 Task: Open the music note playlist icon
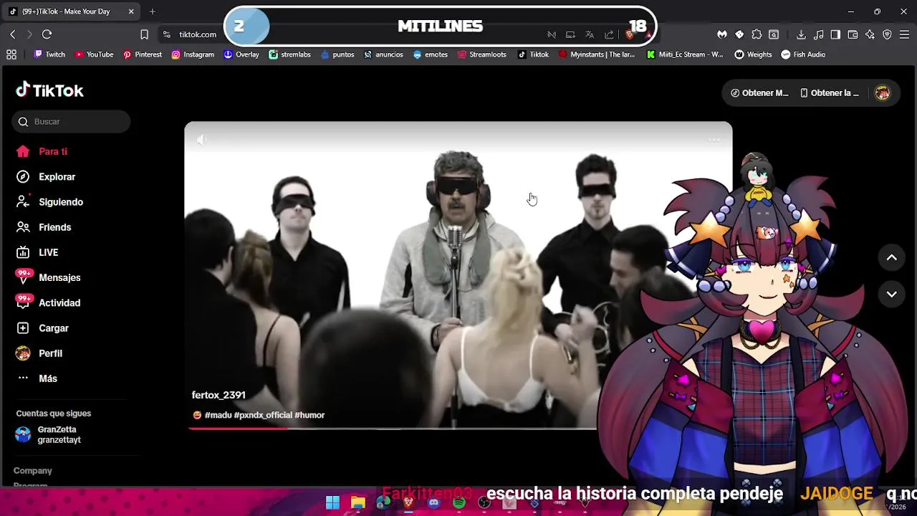818,34
